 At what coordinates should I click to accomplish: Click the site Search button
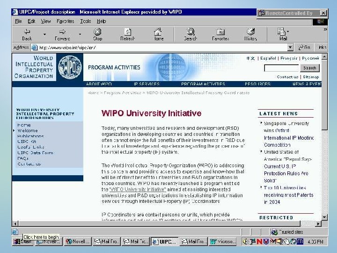tap(310, 68)
